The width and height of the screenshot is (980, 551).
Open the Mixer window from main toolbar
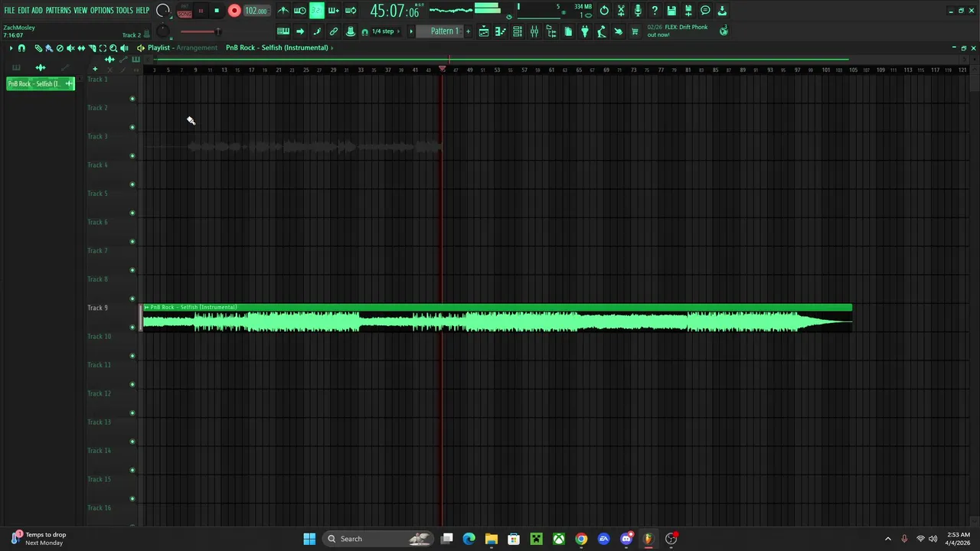pos(534,31)
